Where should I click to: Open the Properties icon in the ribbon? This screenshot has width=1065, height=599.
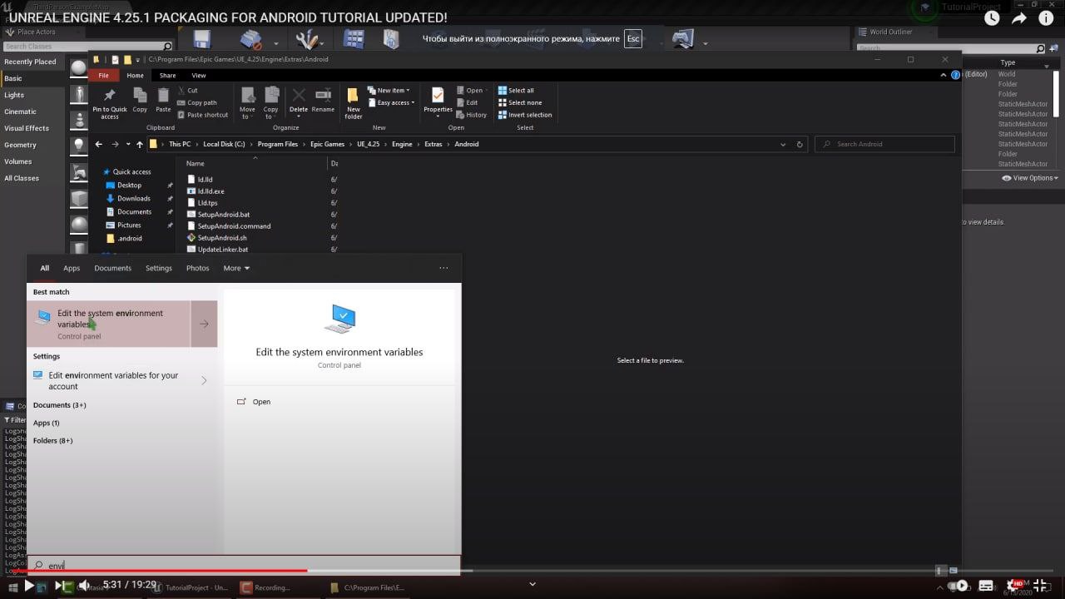pos(438,97)
